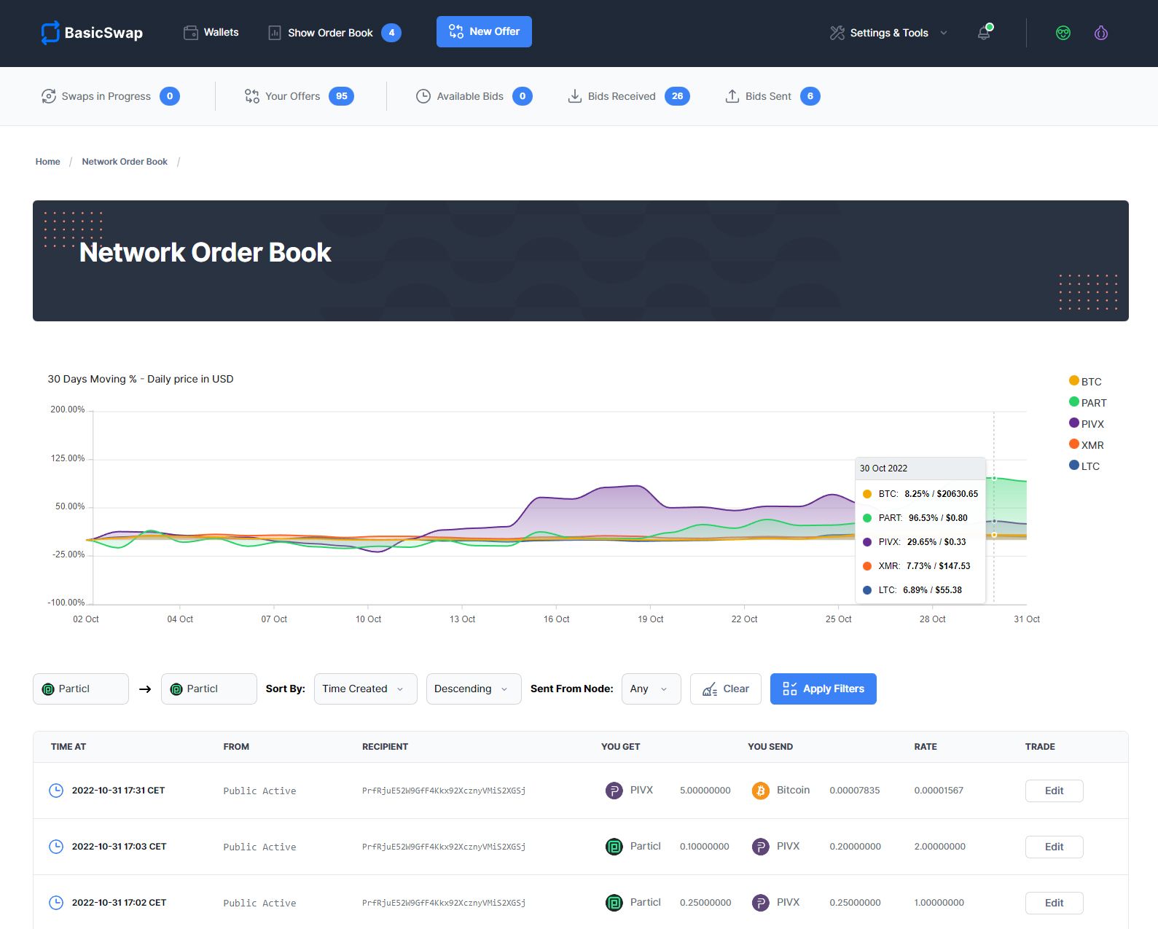
Task: Click the Show Order Book chart icon
Action: (x=275, y=33)
